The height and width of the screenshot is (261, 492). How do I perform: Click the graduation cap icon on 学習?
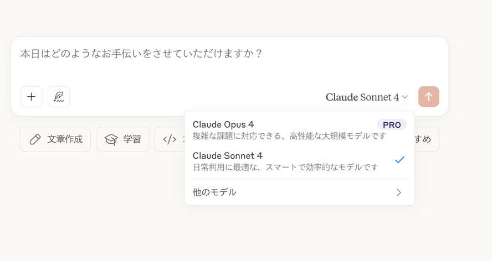[x=111, y=139]
